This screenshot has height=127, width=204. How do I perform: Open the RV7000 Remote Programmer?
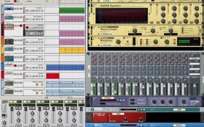click(x=103, y=104)
